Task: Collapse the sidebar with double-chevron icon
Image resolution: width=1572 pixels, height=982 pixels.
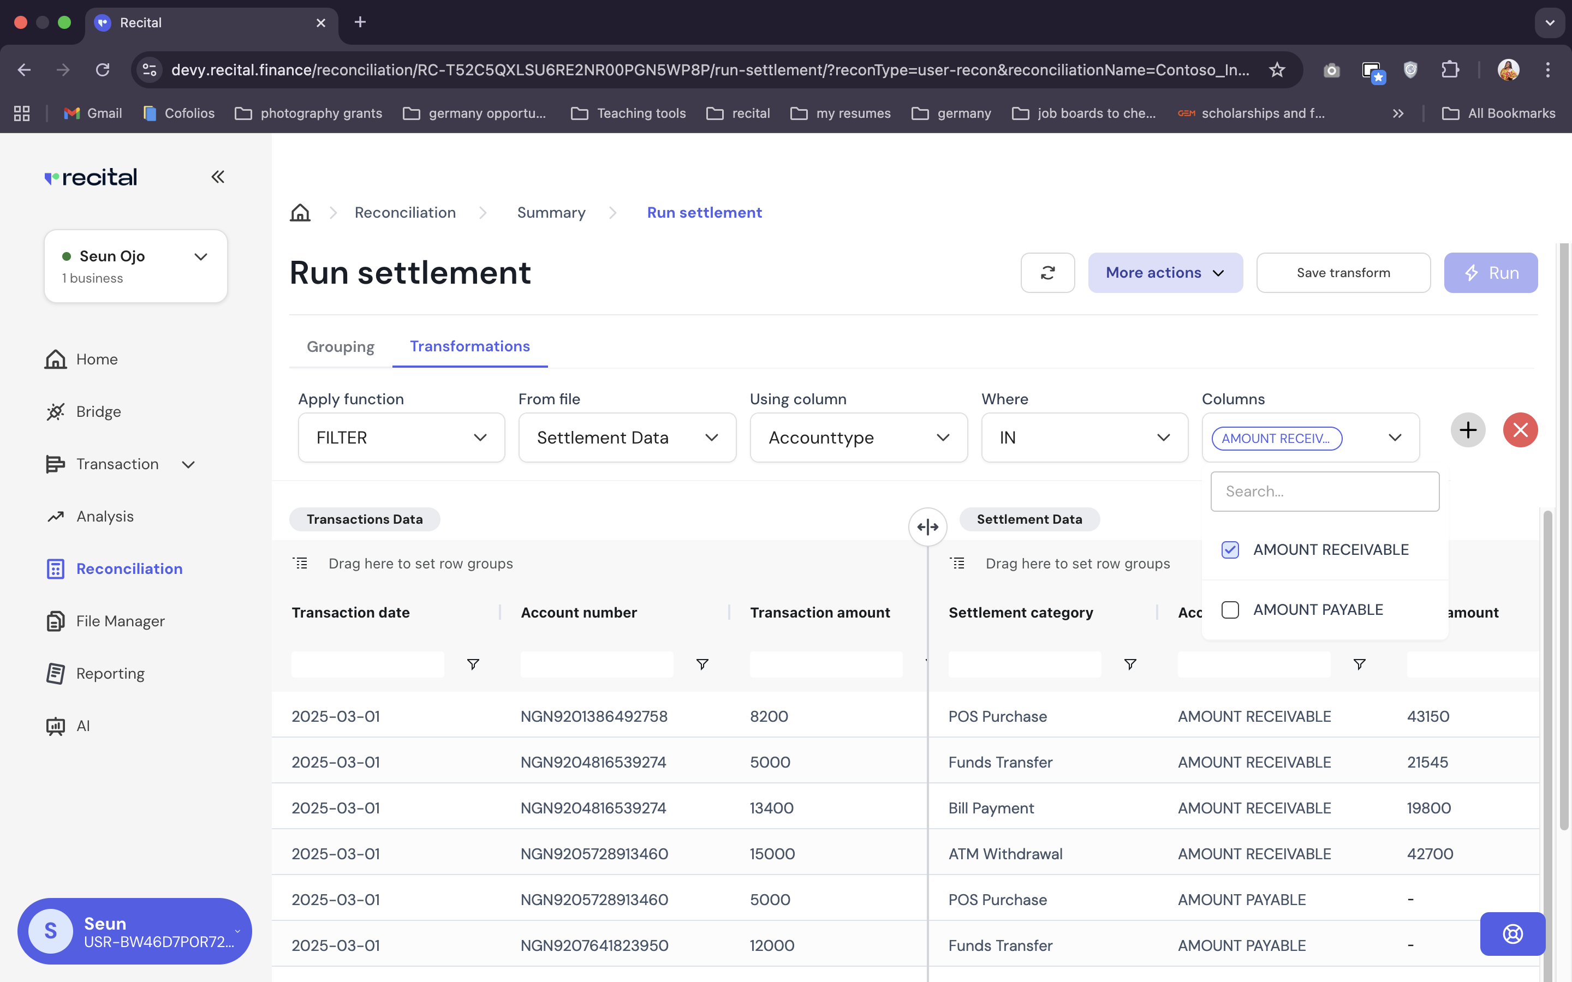Action: [x=218, y=177]
